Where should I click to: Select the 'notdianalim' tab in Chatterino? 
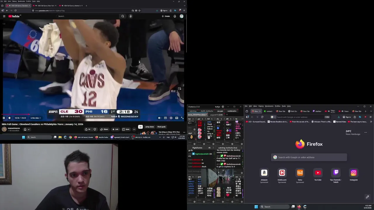coord(232,111)
